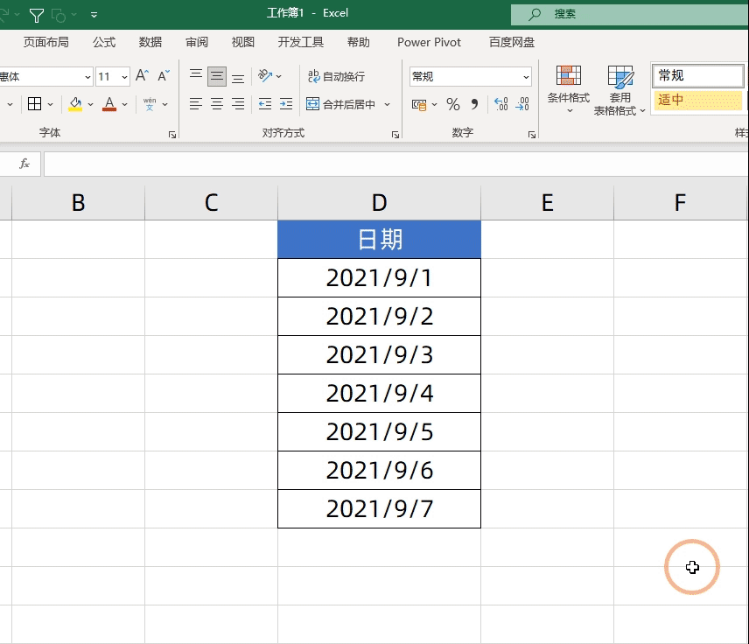Click 合并后居中 merge and center
The height and width of the screenshot is (644, 749).
(x=341, y=103)
